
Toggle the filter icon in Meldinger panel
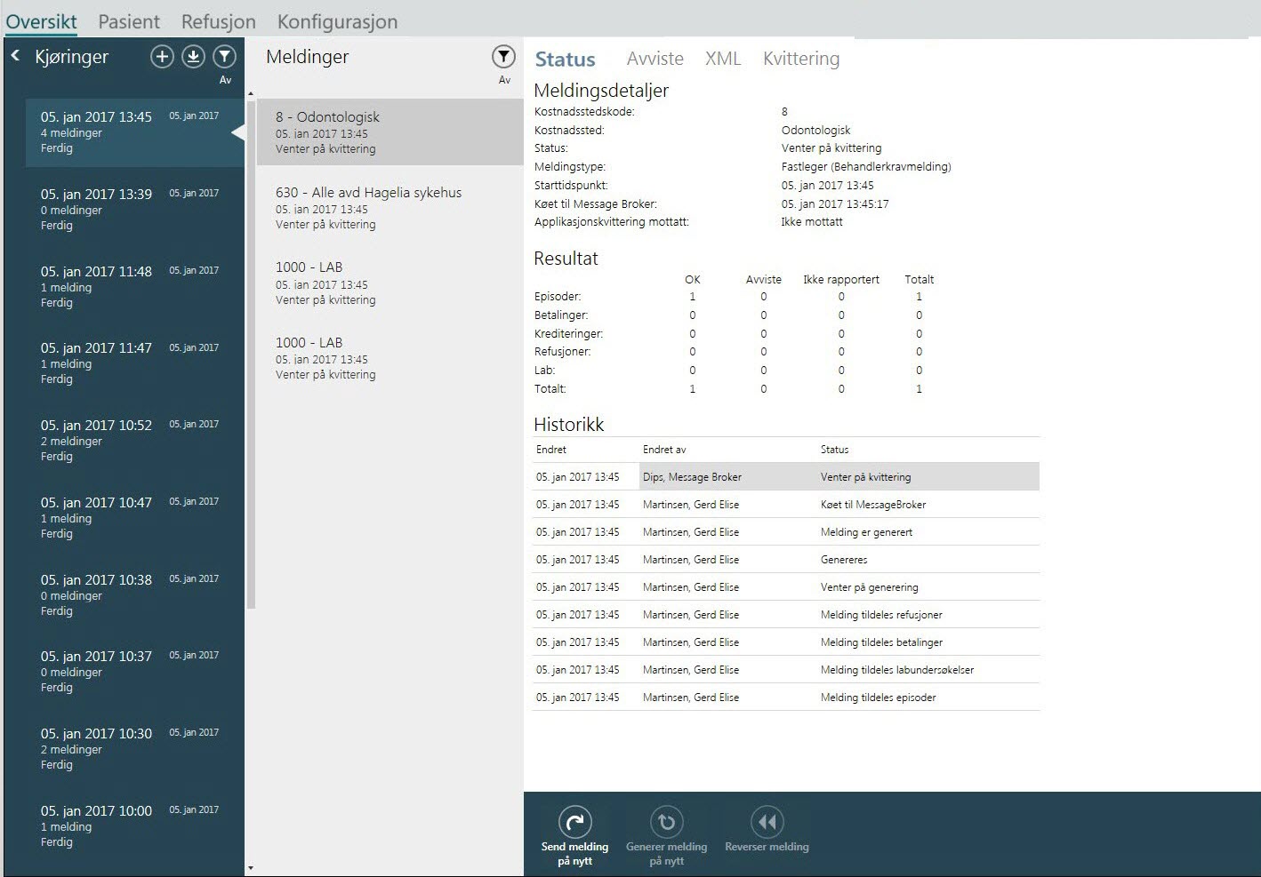click(x=503, y=58)
